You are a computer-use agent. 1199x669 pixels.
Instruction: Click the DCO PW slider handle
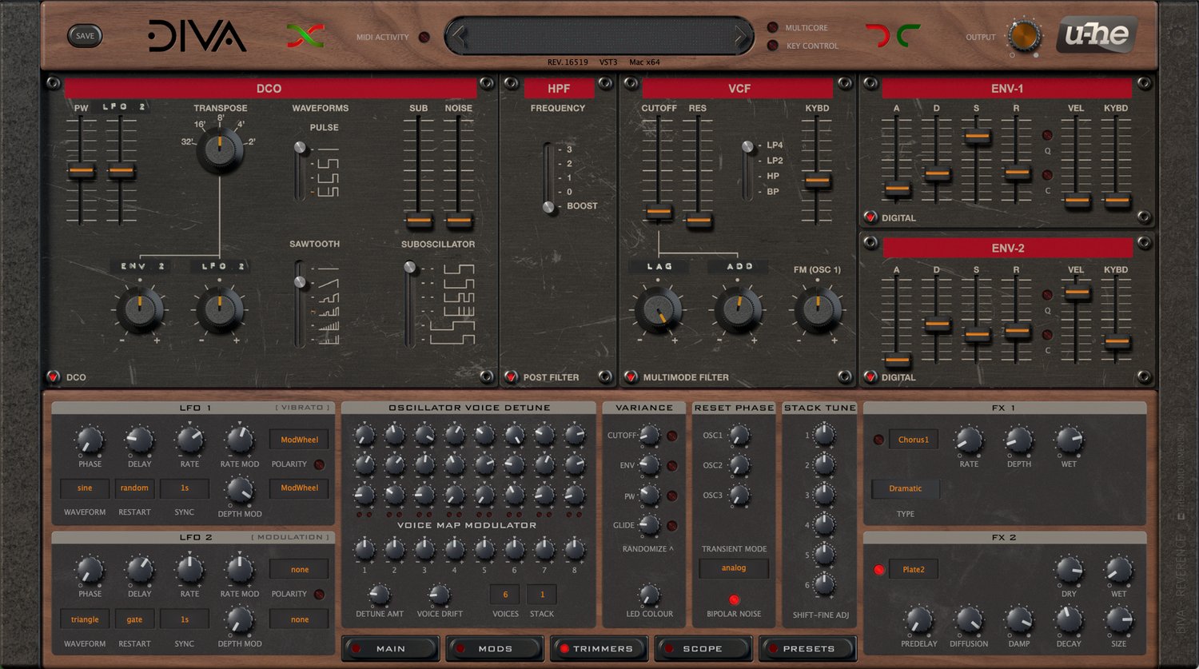click(81, 170)
